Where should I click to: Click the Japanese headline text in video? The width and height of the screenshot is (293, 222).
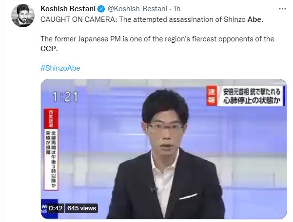(x=252, y=96)
